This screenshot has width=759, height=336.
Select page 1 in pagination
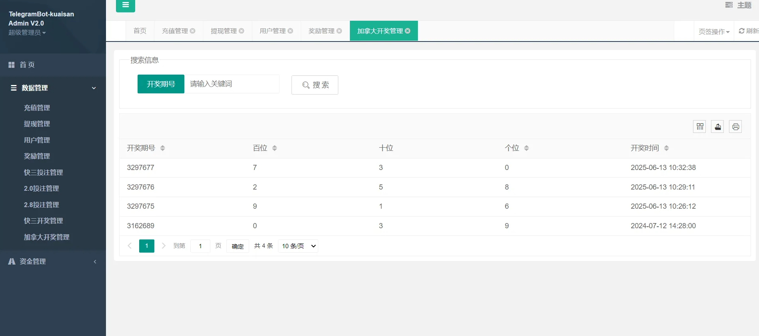coord(147,246)
